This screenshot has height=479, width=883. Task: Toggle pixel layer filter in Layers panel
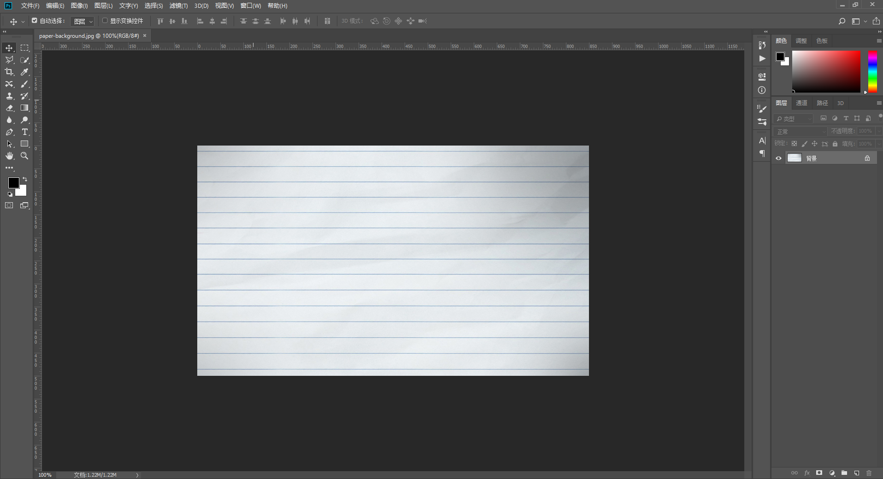pyautogui.click(x=824, y=118)
